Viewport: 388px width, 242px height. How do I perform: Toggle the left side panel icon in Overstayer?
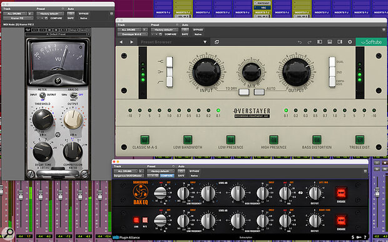(x=320, y=42)
